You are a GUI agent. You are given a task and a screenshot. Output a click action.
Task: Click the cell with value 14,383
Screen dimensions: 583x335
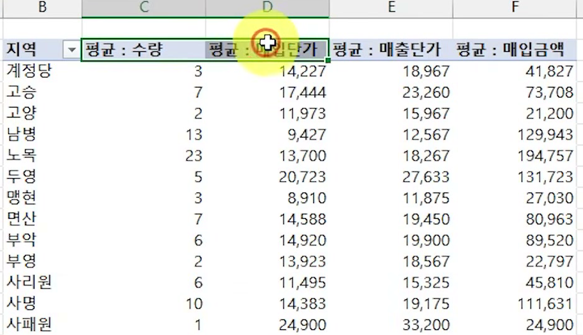coord(267,303)
